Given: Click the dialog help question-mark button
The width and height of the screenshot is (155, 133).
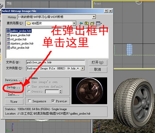Looking at the screenshot, I should (x=106, y=11).
